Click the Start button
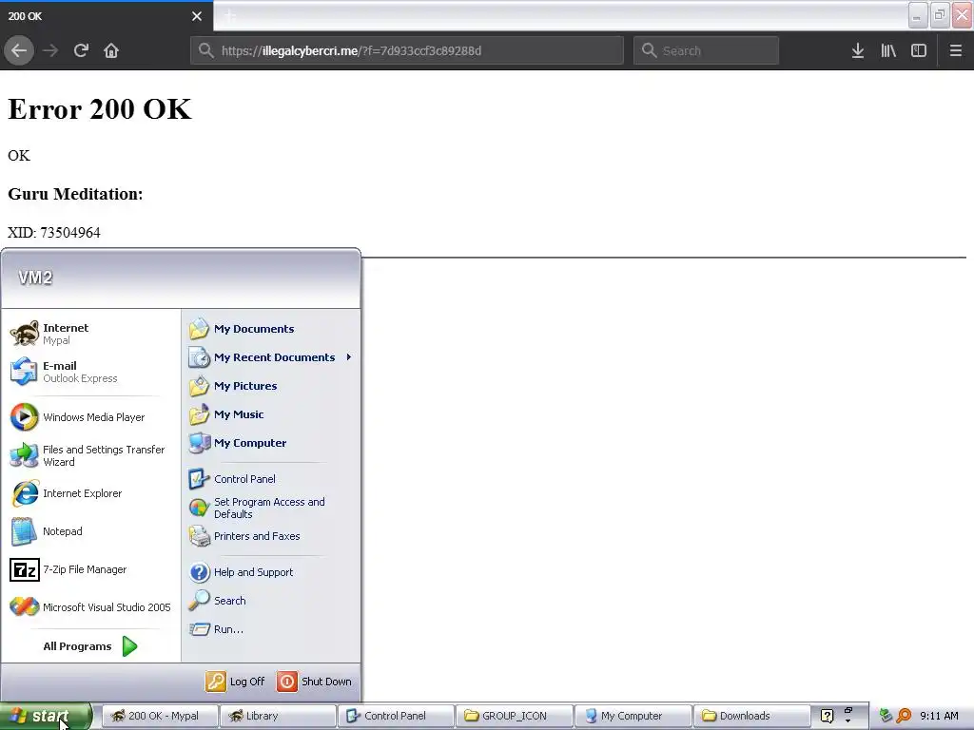The image size is (974, 730). 46,716
